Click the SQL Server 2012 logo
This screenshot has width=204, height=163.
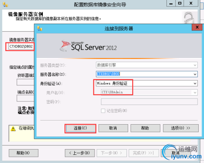[x=89, y=46]
